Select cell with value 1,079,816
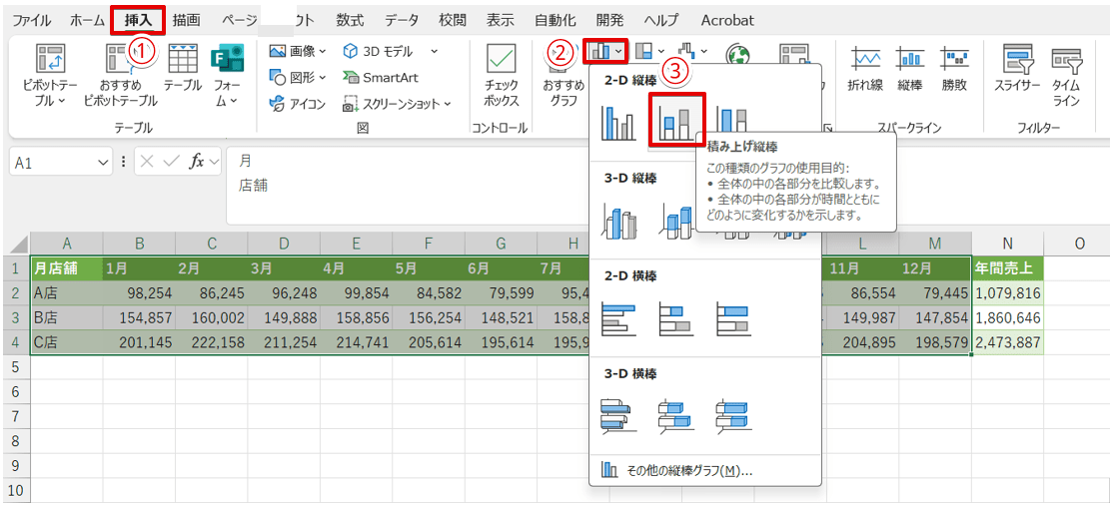 [x=1008, y=293]
